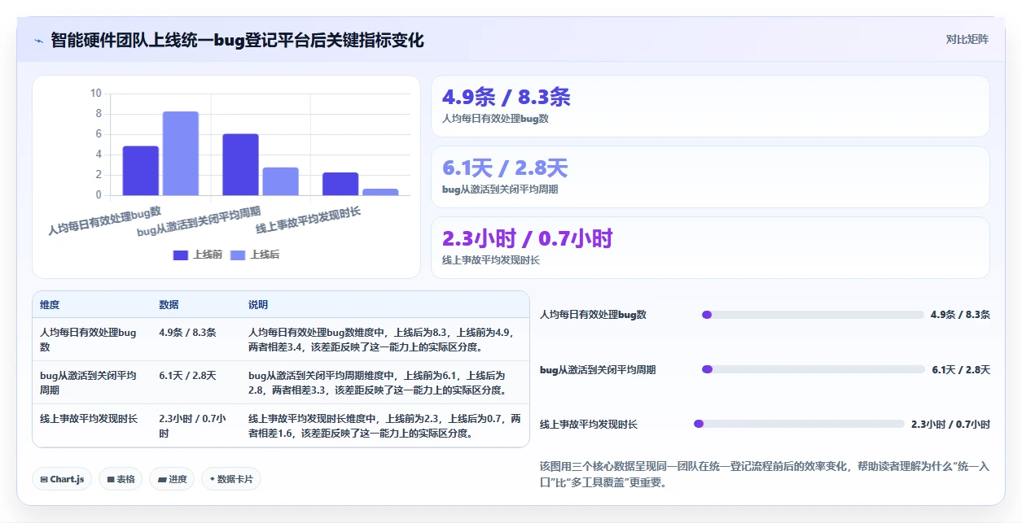Click card caption bug从激活到关闭平均周期
The image size is (1022, 523).
pos(500,190)
